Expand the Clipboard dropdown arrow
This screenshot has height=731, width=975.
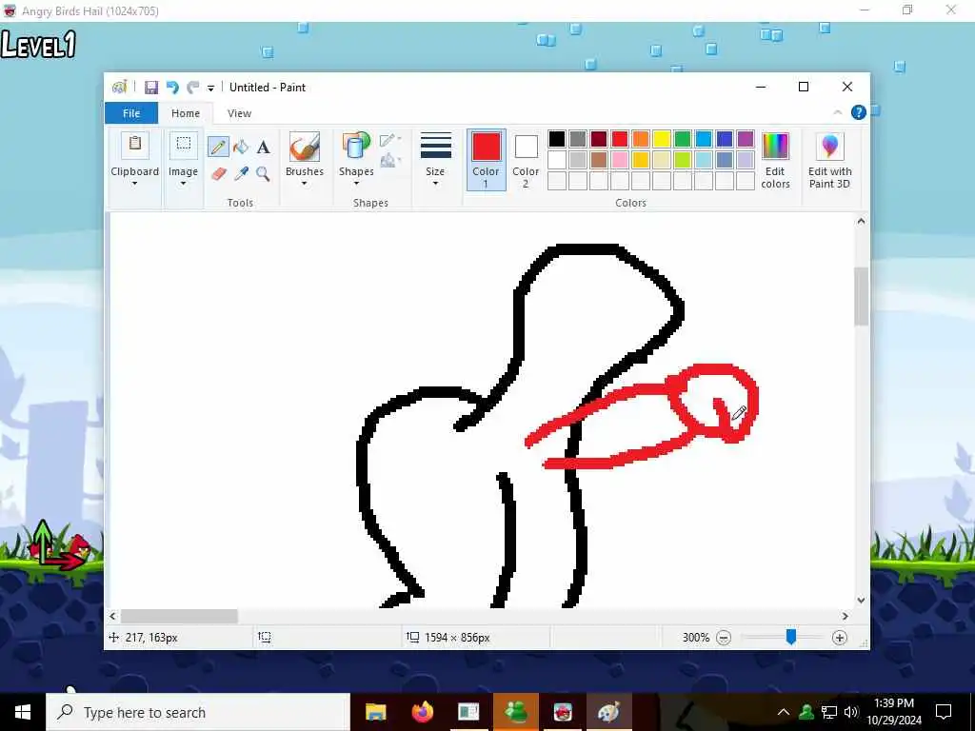coord(134,184)
